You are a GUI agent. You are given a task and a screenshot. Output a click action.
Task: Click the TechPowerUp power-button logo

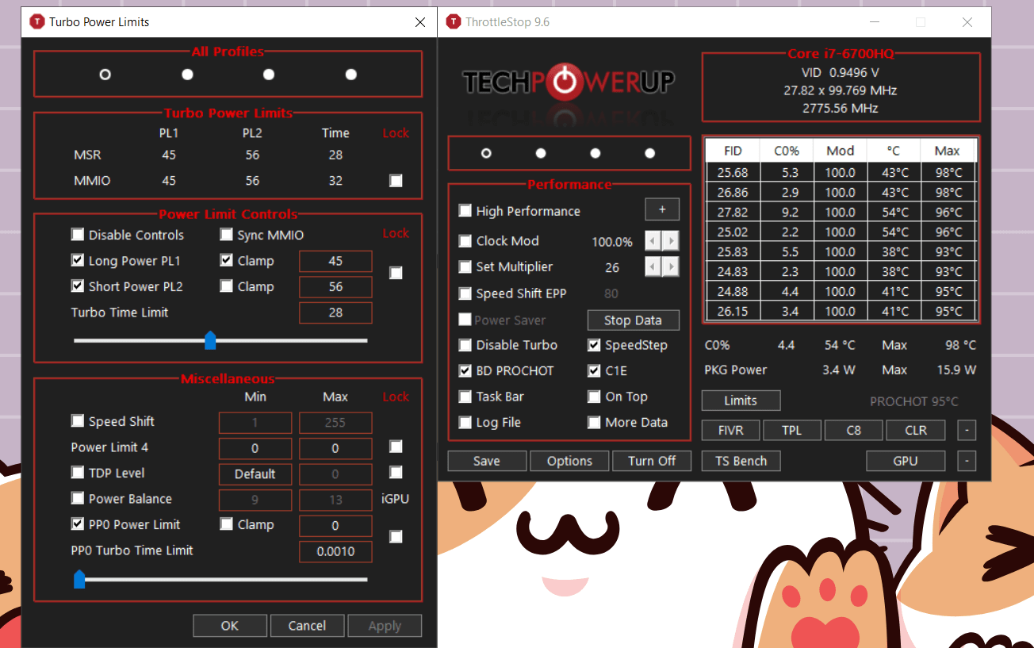coord(565,81)
